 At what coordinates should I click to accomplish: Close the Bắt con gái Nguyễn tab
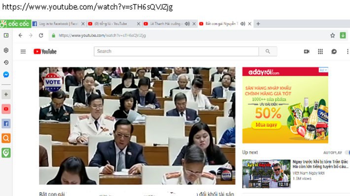pos(249,24)
